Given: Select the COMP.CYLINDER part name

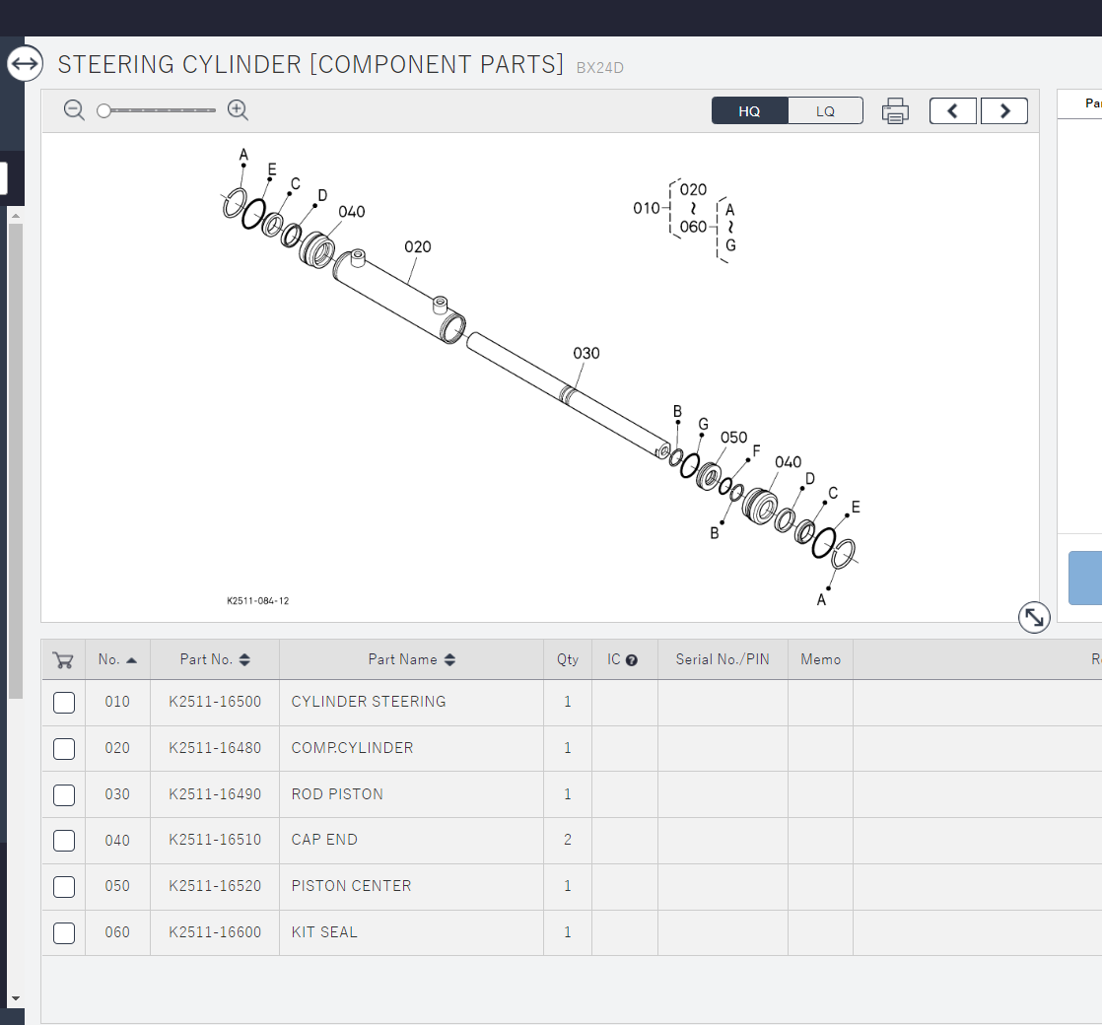Looking at the screenshot, I should pyautogui.click(x=352, y=748).
